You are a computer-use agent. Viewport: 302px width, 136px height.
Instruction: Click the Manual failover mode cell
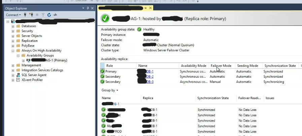[x=215, y=82]
